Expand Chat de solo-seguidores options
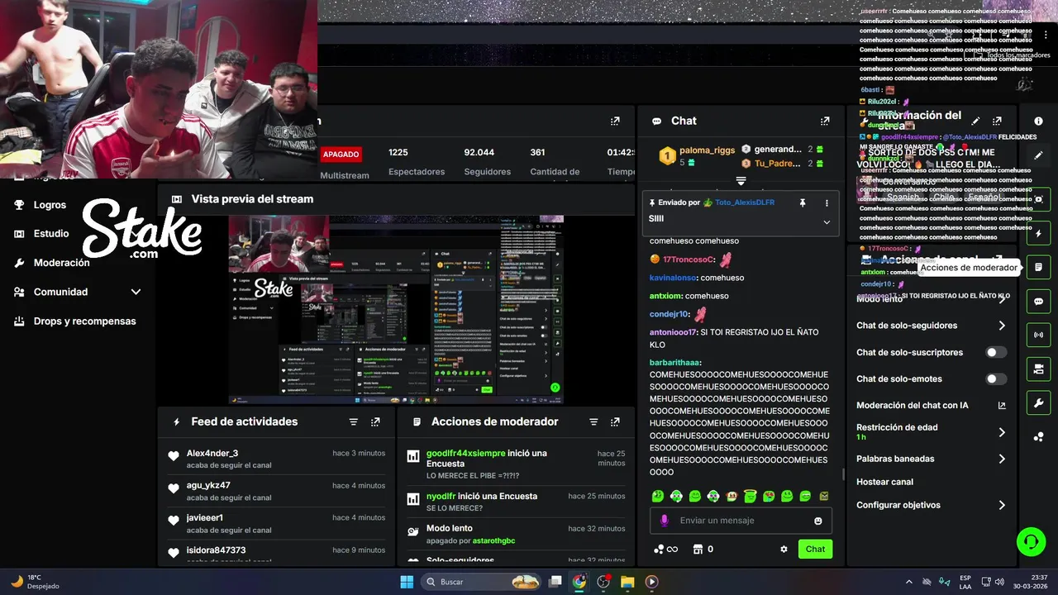Image resolution: width=1058 pixels, height=595 pixels. pyautogui.click(x=1002, y=326)
